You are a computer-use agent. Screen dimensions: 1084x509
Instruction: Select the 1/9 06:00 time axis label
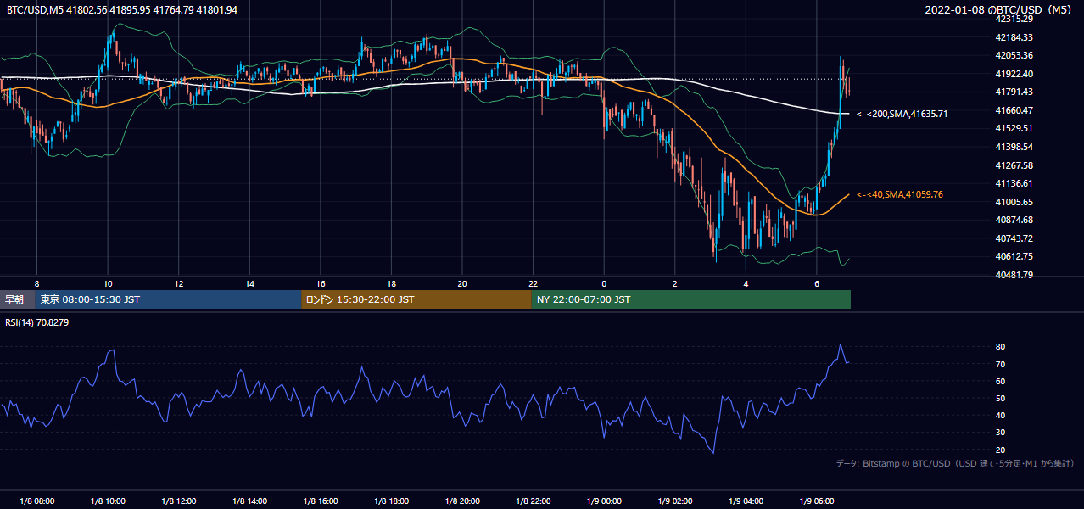coord(816,501)
